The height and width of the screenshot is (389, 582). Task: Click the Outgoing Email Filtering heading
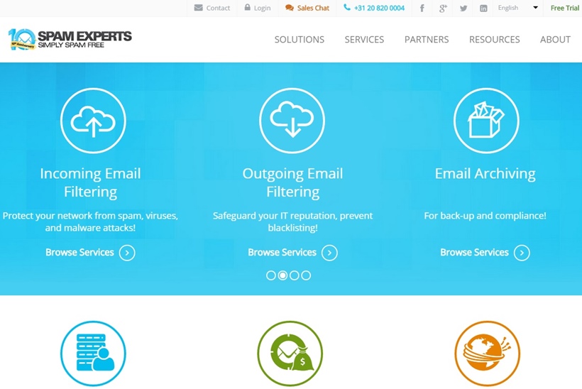click(293, 182)
